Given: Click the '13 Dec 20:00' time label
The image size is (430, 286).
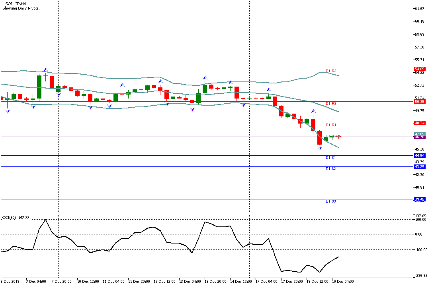Looking at the screenshot, I should 215,281.
